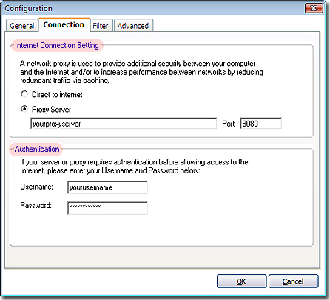This screenshot has width=330, height=300.
Task: Focus the Port field showing 8080
Action: [261, 124]
